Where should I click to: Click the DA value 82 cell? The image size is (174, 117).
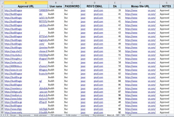click(x=115, y=74)
